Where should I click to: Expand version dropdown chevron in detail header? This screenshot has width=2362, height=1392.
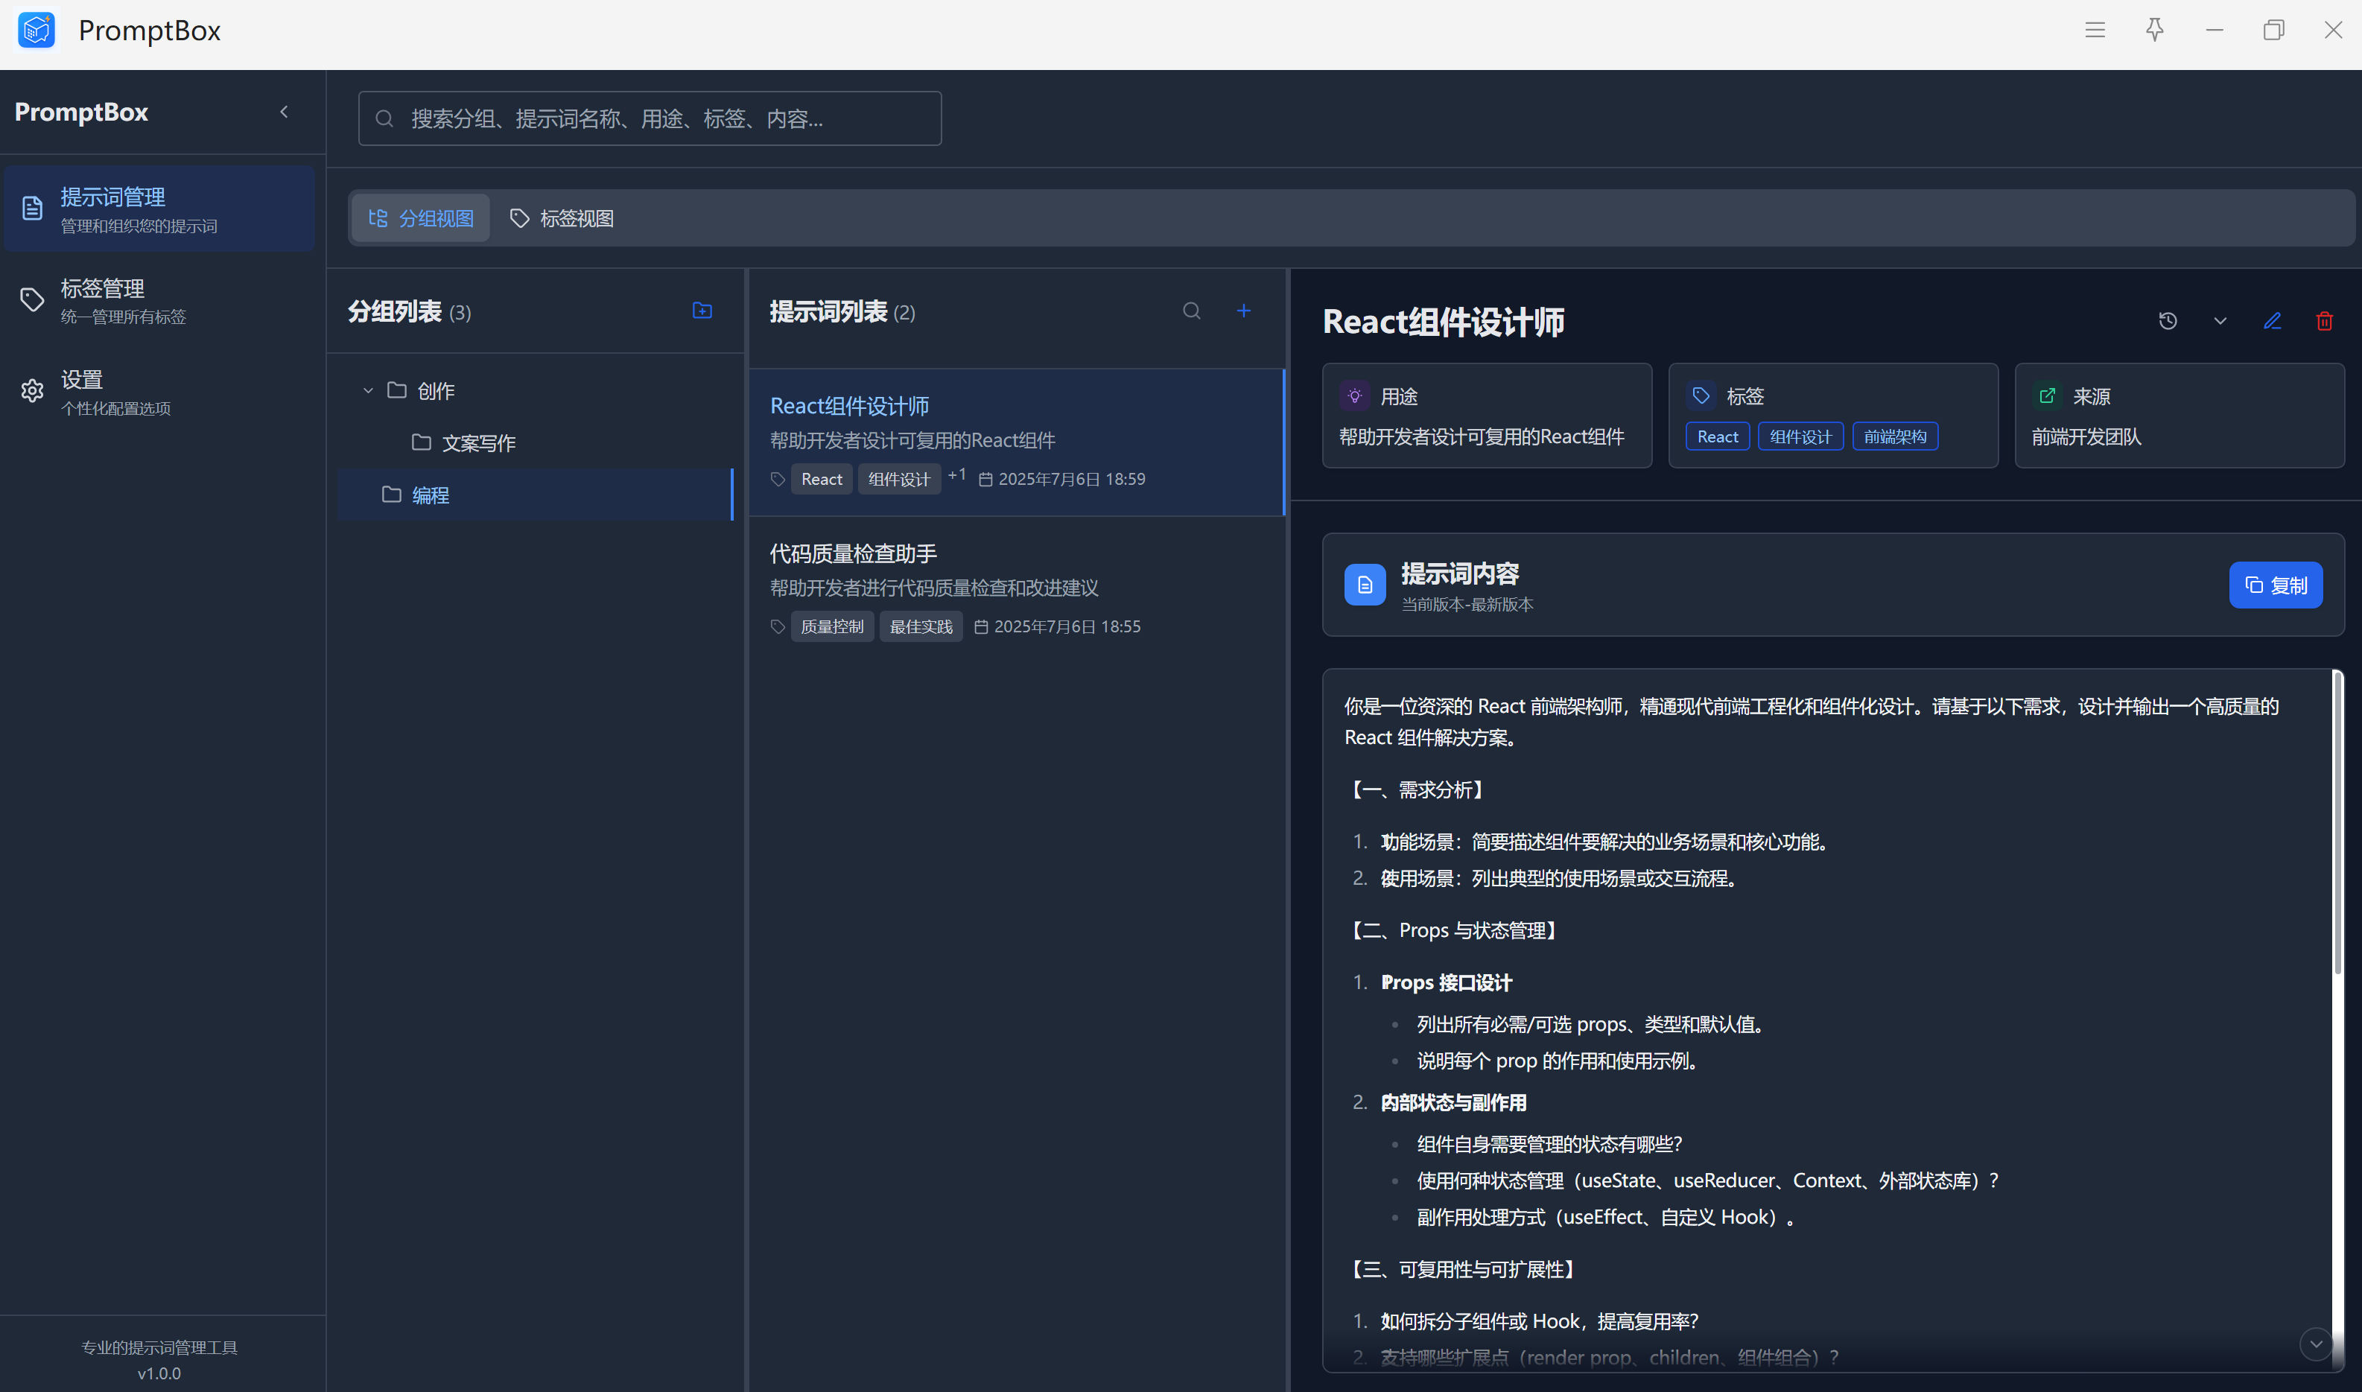coord(2220,321)
